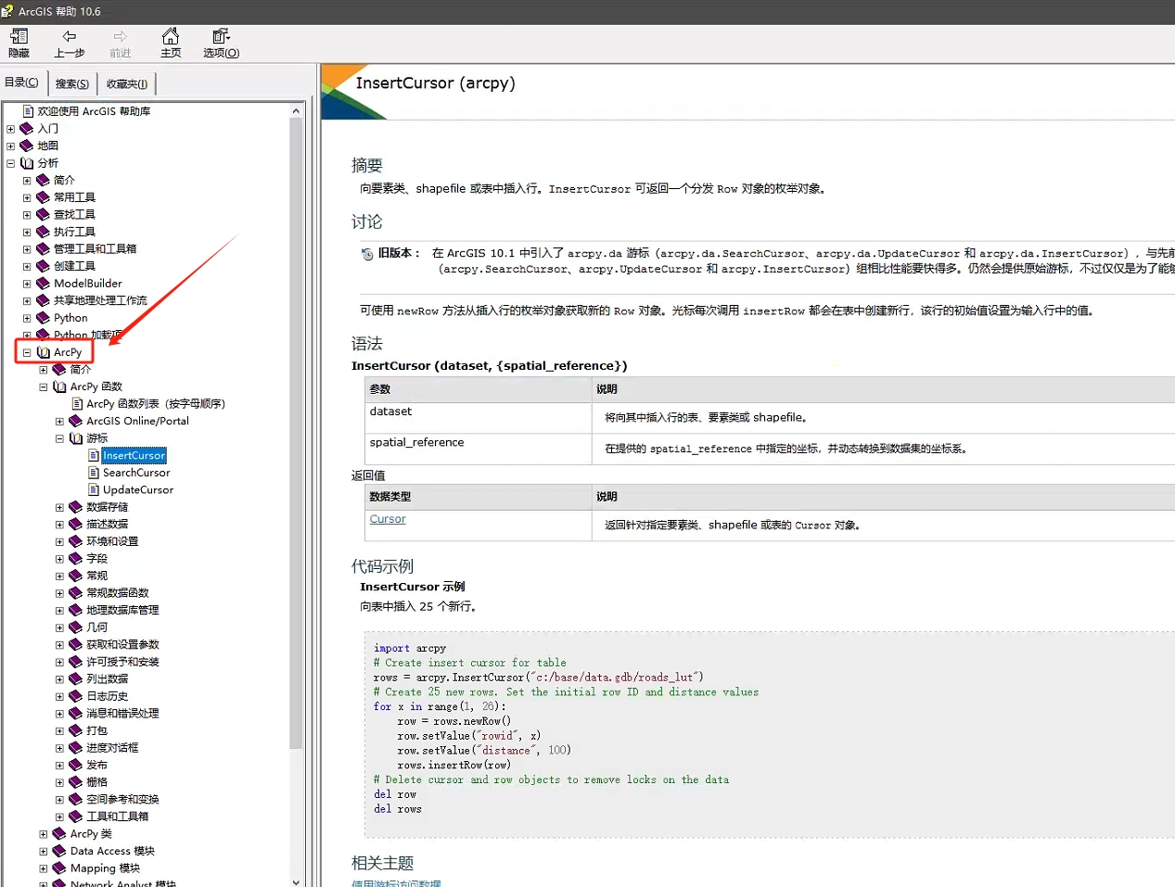Image resolution: width=1175 pixels, height=887 pixels.
Task: Follow the Cursor data type link
Action: [x=388, y=519]
